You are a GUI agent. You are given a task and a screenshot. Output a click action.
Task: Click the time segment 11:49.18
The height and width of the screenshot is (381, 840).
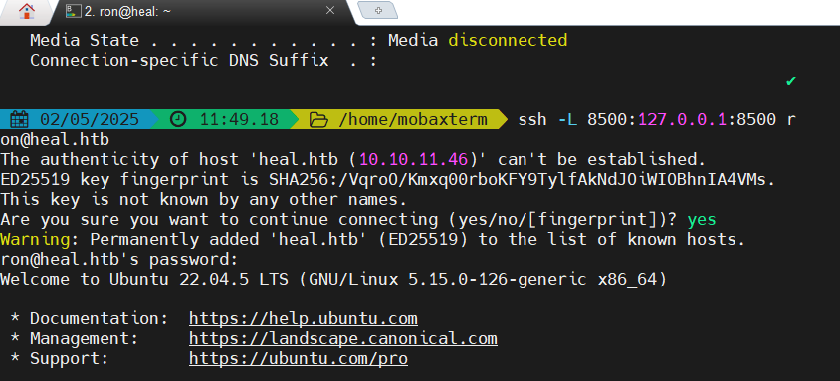pyautogui.click(x=239, y=119)
